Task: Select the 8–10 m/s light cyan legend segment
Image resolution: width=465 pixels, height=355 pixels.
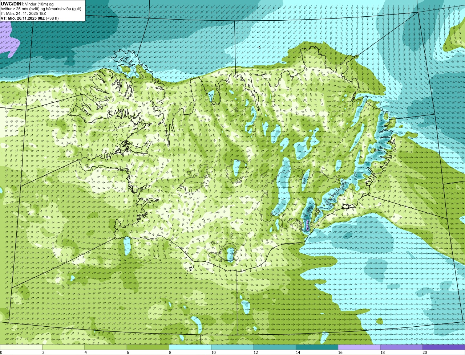Action: tap(190, 347)
